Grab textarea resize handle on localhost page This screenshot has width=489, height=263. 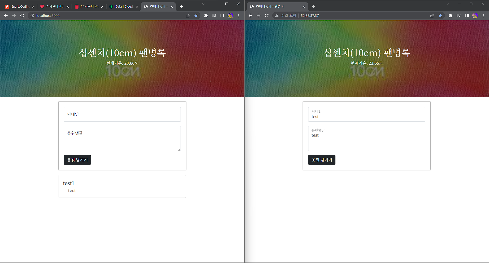click(x=179, y=150)
